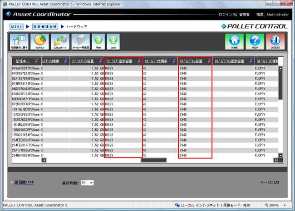Click the HOME icon button

tap(235, 42)
